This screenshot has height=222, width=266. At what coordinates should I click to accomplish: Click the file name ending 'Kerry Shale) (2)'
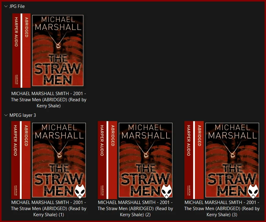[x=135, y=209]
